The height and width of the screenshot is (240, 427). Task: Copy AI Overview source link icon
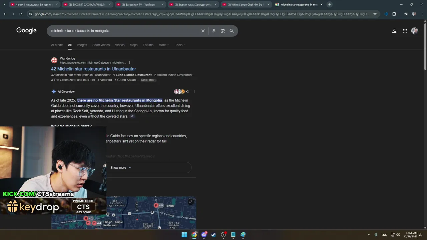tap(132, 116)
